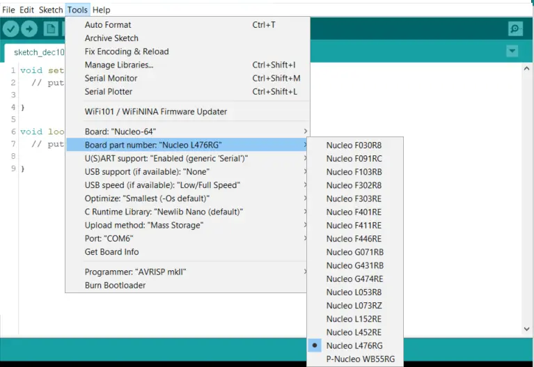534x367 pixels.
Task: Choose Nucleo F401RE board part number
Action: (x=354, y=212)
